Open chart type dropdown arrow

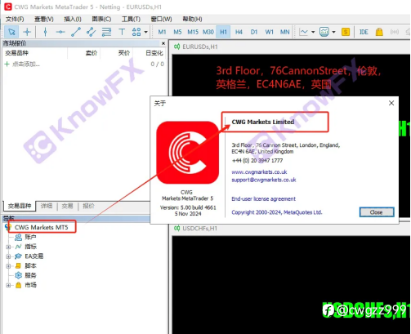pos(313,32)
